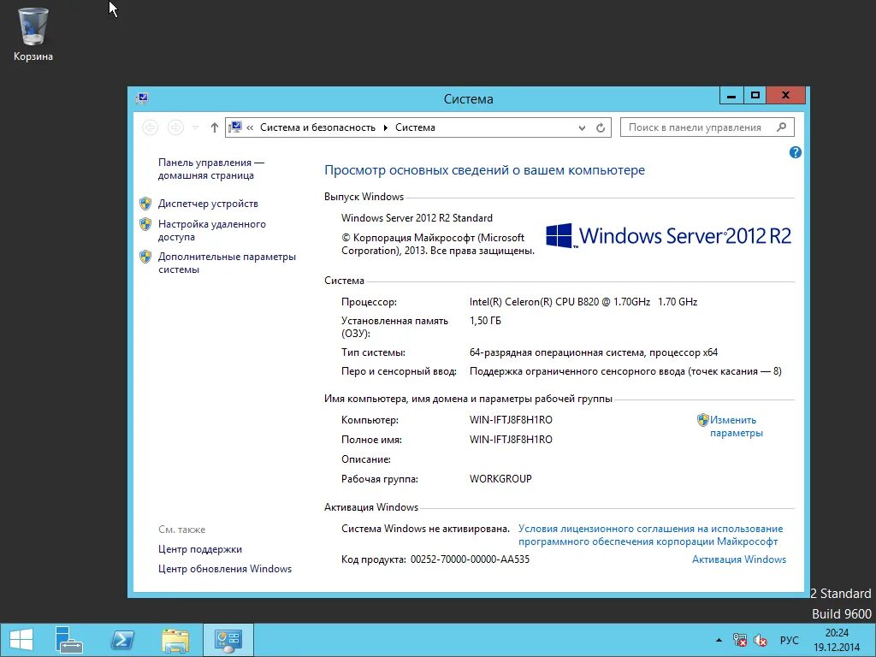Image resolution: width=876 pixels, height=657 pixels.
Task: Go up one level arrow
Action: [x=215, y=127]
